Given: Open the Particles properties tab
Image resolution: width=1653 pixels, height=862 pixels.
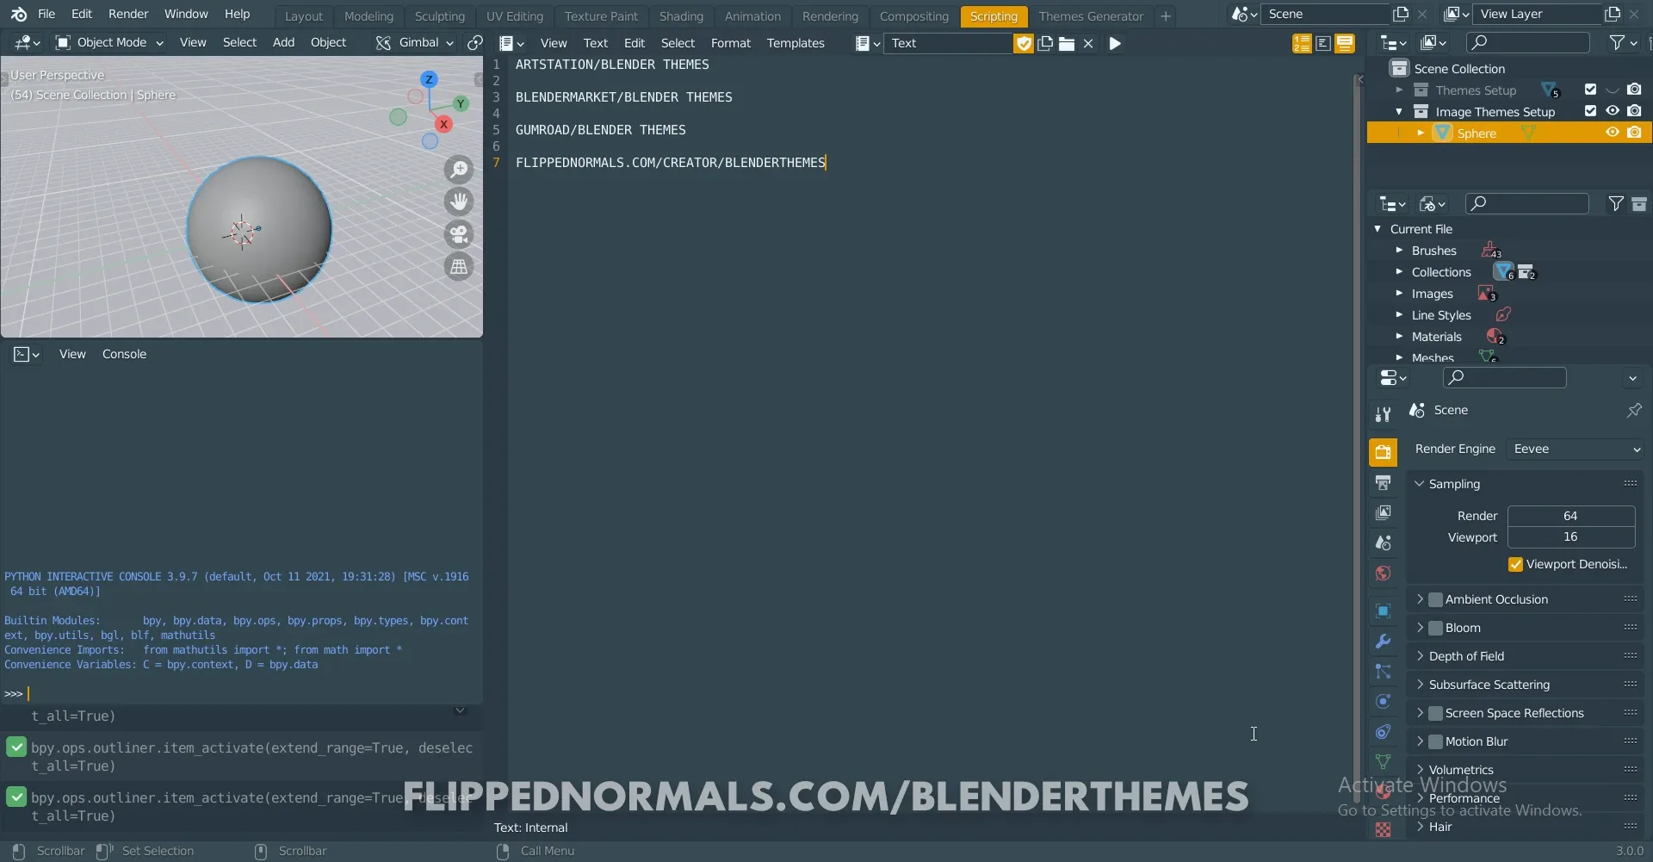Looking at the screenshot, I should click(1383, 672).
